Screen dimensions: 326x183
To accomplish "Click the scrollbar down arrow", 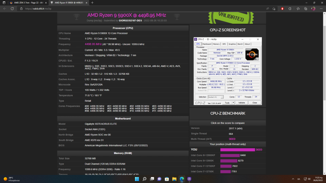I will [324, 174].
